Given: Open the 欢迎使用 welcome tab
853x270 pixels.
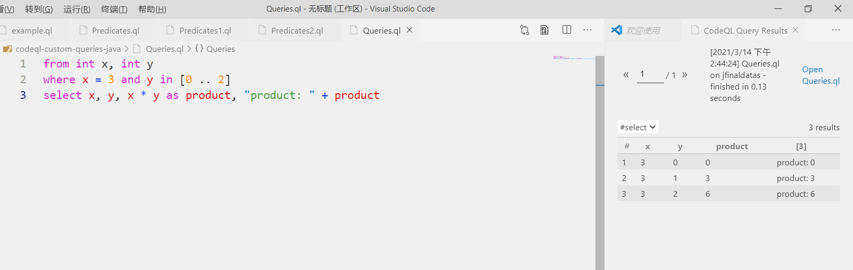Looking at the screenshot, I should click(x=643, y=30).
